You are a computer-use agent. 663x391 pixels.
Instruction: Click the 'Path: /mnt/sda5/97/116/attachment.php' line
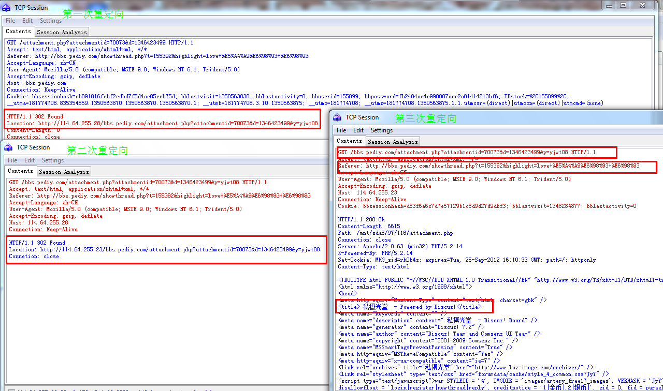395,233
